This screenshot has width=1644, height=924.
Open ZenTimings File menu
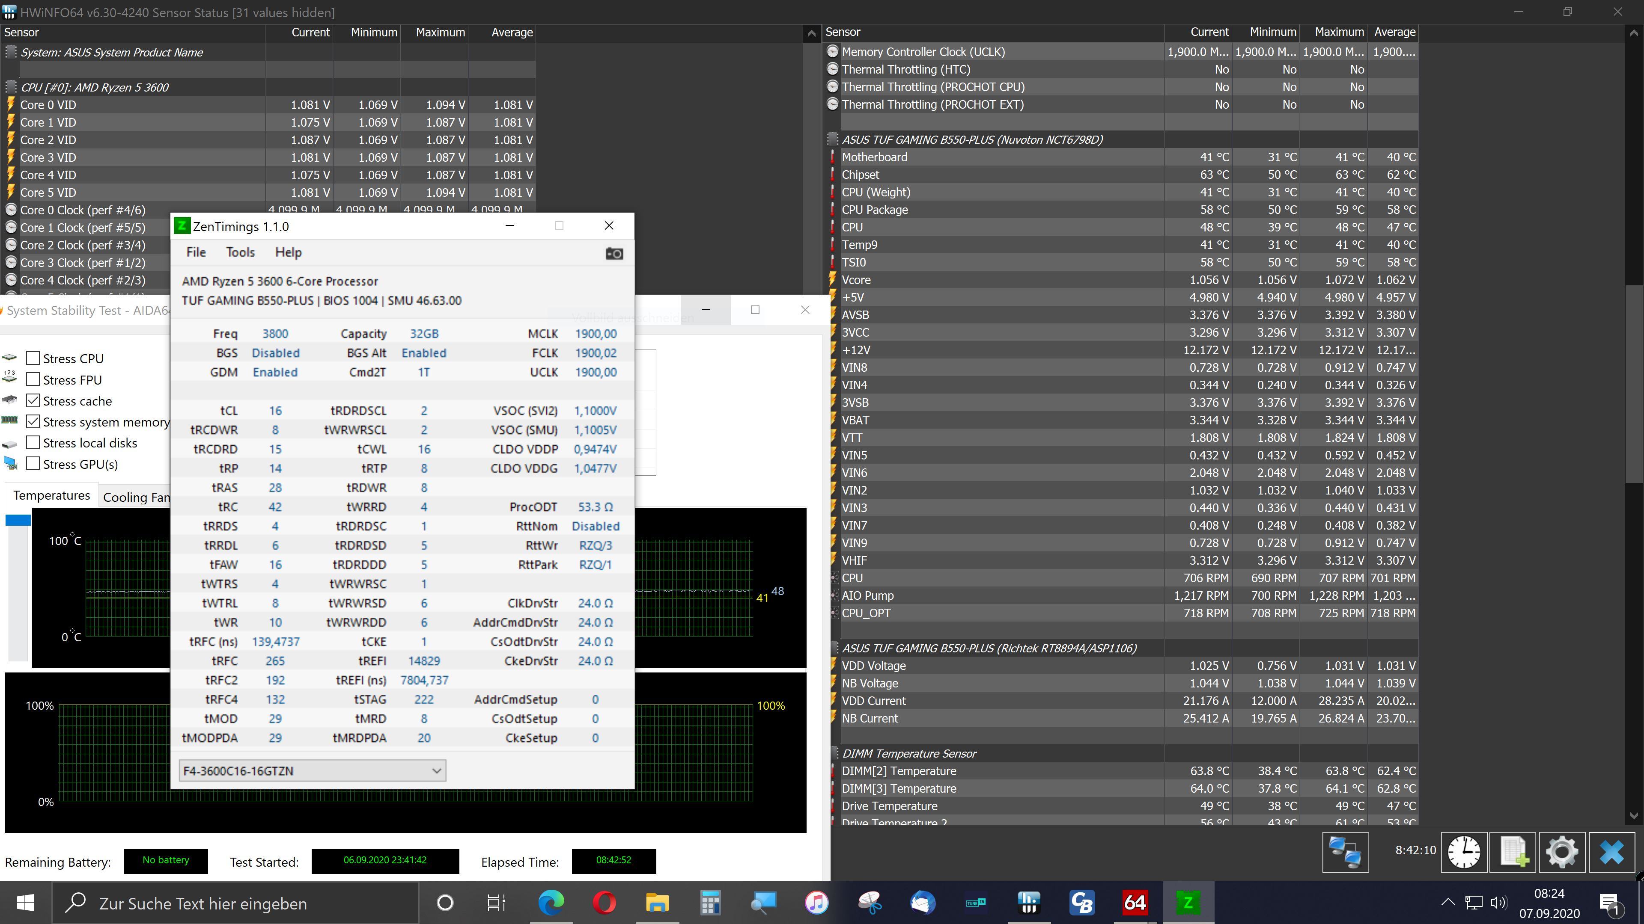[196, 252]
